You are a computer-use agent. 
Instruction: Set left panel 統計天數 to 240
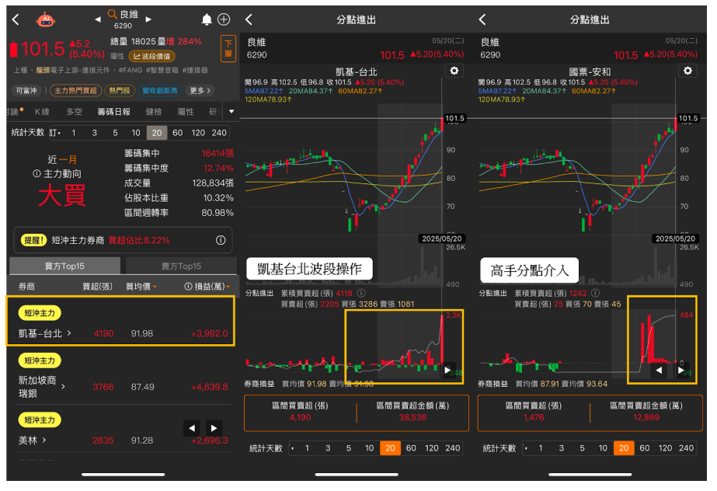pos(219,133)
